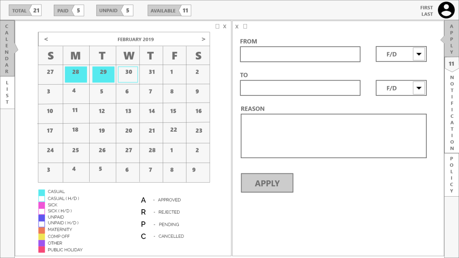Image resolution: width=459 pixels, height=258 pixels.
Task: Click the SICK magenta legend swatch
Action: coord(42,205)
